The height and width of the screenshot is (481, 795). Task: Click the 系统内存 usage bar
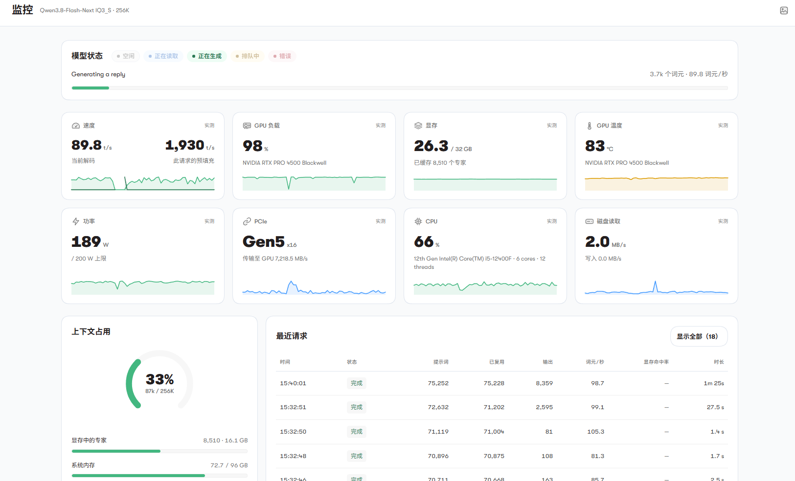(159, 476)
